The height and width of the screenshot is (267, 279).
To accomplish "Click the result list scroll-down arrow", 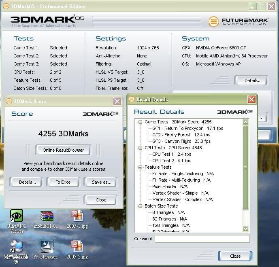I will [x=245, y=229].
